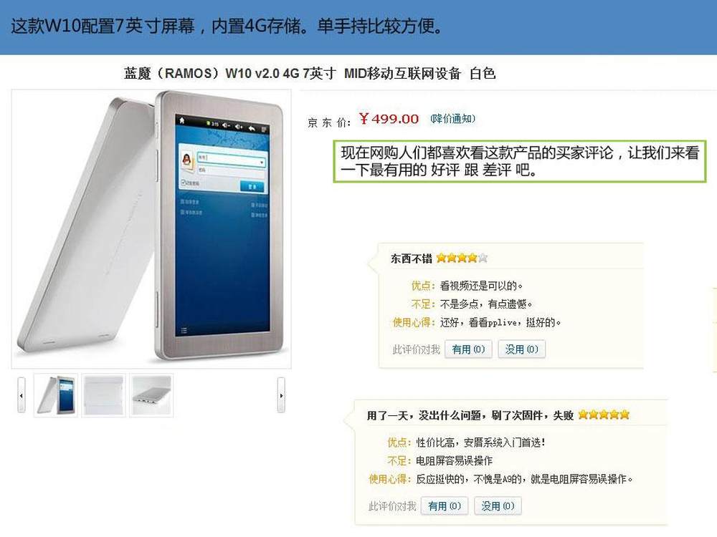Click the large tablet product image
Image resolution: width=717 pixels, height=537 pixels.
151,229
